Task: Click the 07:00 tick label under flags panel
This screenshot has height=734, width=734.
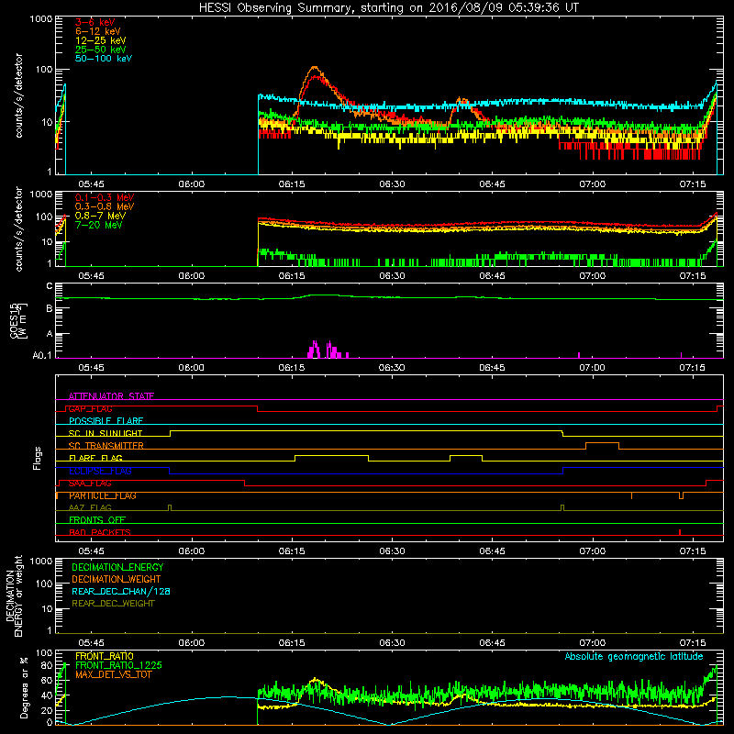Action: pyautogui.click(x=592, y=551)
